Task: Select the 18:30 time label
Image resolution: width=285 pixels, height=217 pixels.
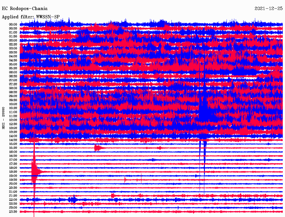Action: (13, 172)
